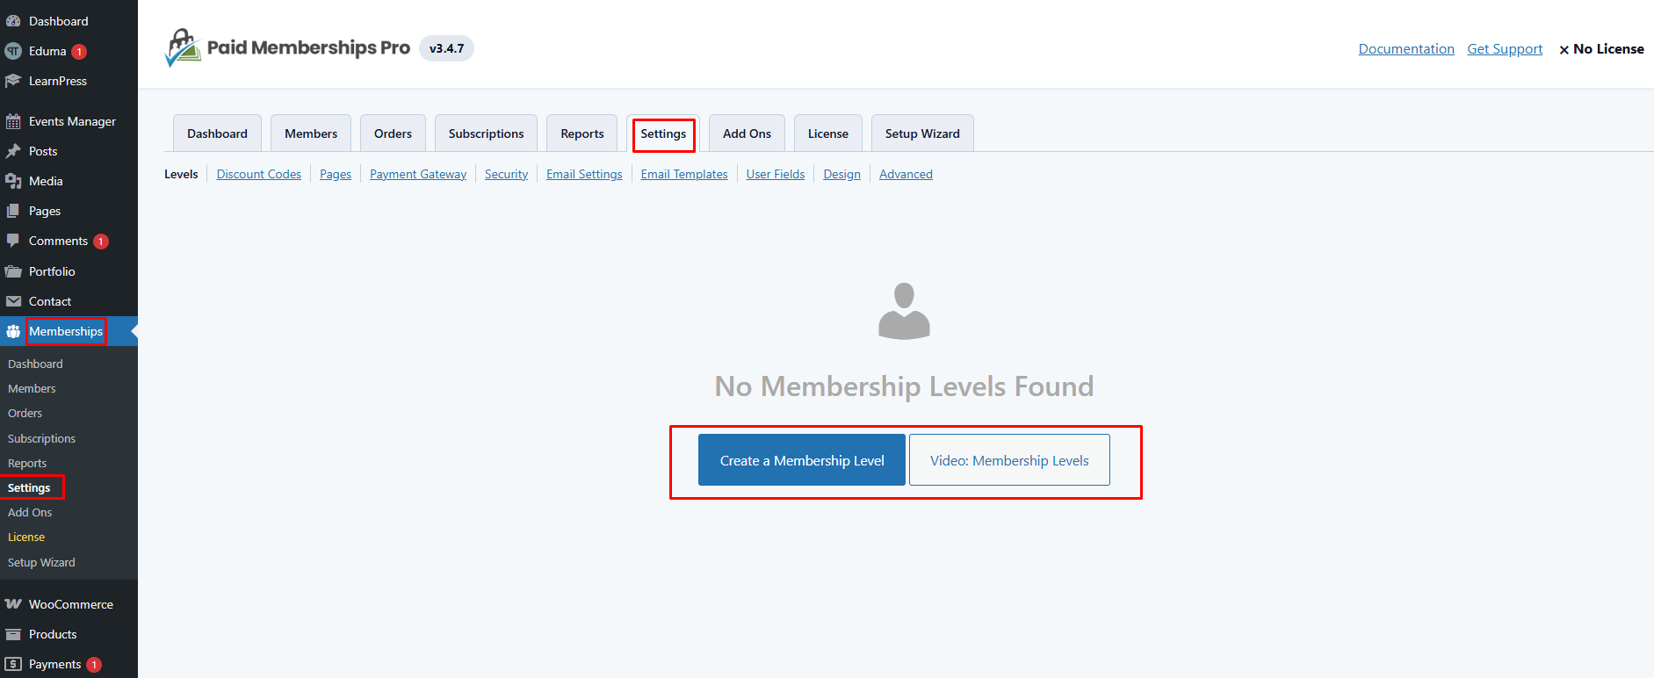The image size is (1654, 678).
Task: Open Add Ons in Memberships submenu
Action: 30,512
